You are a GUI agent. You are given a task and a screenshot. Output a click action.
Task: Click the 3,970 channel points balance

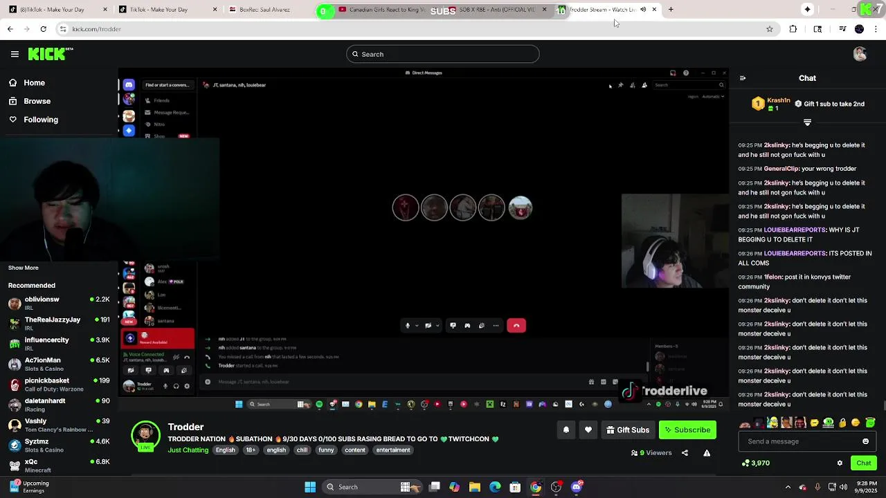[755, 463]
